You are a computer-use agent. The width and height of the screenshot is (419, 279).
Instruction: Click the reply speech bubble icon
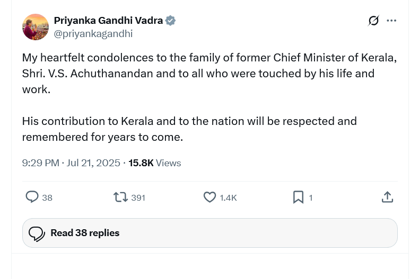(x=32, y=197)
